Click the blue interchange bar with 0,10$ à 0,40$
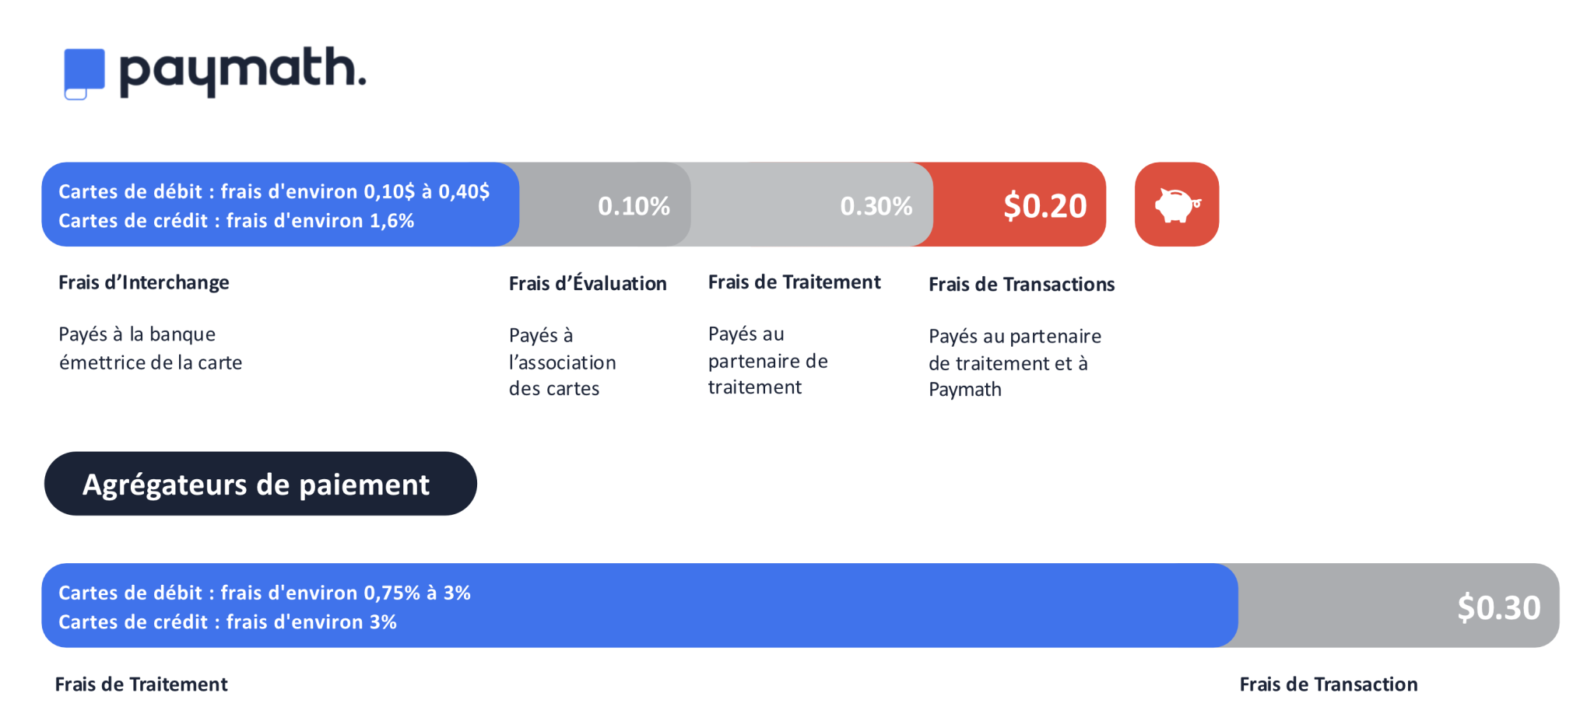The image size is (1594, 714). 280,205
